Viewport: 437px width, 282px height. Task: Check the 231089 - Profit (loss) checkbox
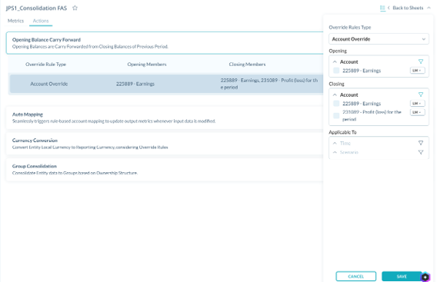(336, 115)
